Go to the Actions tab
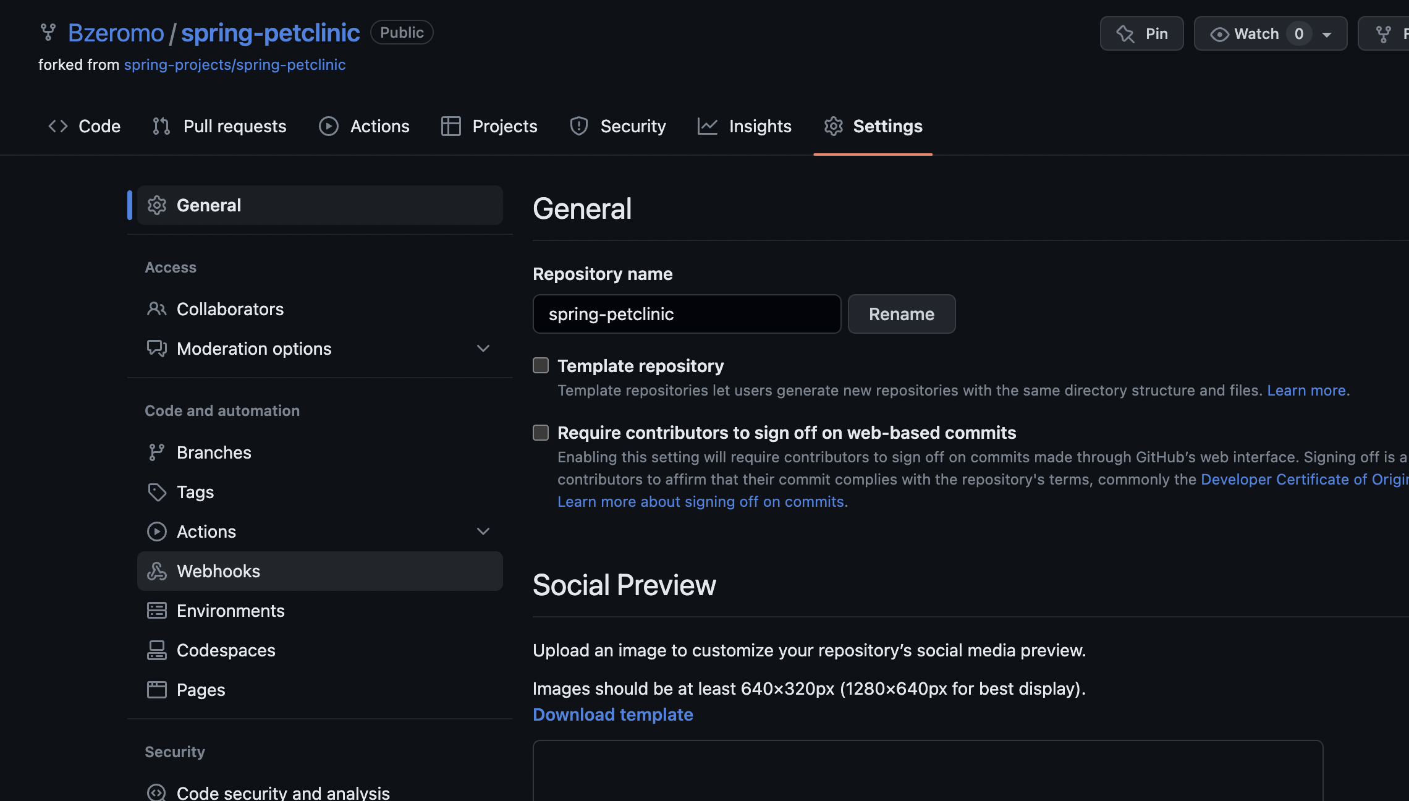The image size is (1409, 801). pos(364,126)
